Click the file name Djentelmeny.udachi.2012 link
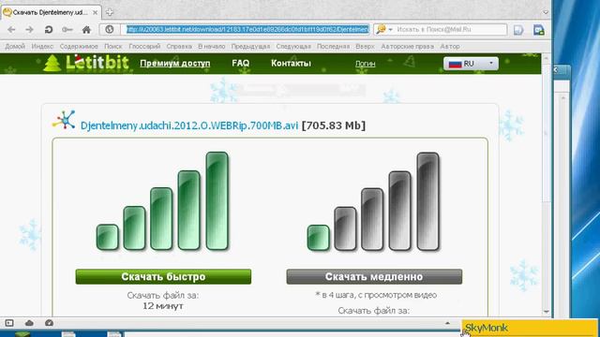Viewport: 600px width, 337px height. coord(189,125)
